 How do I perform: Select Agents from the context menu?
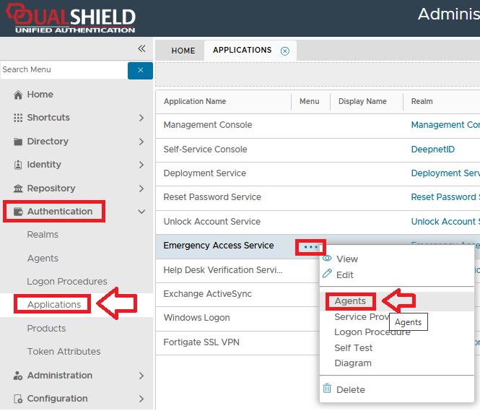tap(350, 301)
